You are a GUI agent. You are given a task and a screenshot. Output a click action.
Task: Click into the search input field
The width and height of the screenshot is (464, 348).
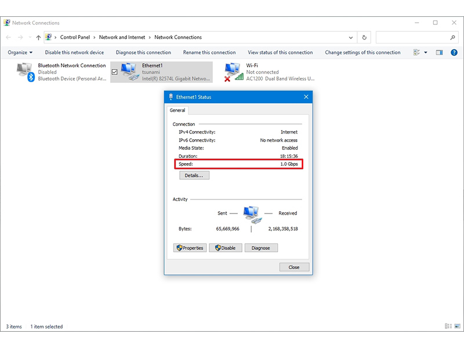click(x=412, y=37)
